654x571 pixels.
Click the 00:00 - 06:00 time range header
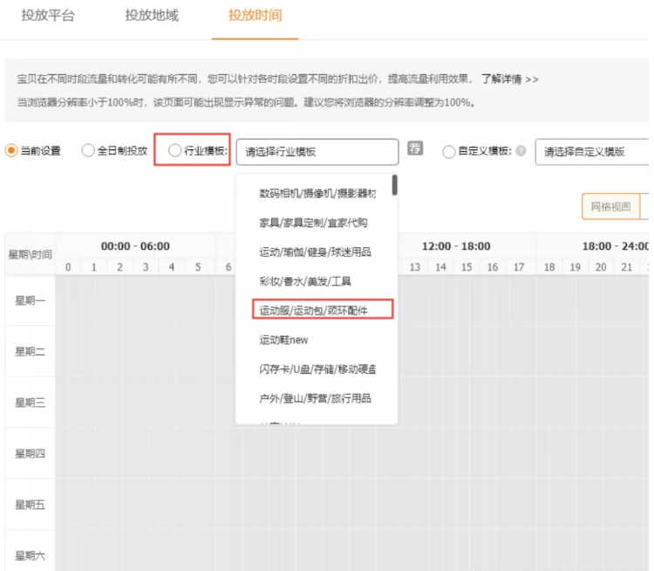click(x=135, y=246)
